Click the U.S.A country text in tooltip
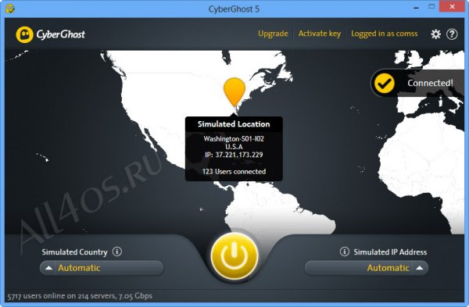This screenshot has height=307, width=469. (x=234, y=147)
